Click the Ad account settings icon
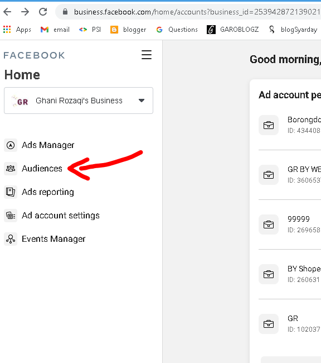Image resolution: width=321 pixels, height=363 pixels. tap(11, 216)
